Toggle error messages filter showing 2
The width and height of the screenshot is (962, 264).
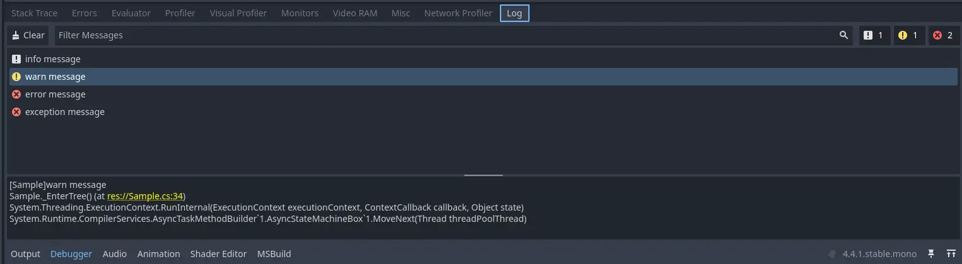(x=943, y=35)
